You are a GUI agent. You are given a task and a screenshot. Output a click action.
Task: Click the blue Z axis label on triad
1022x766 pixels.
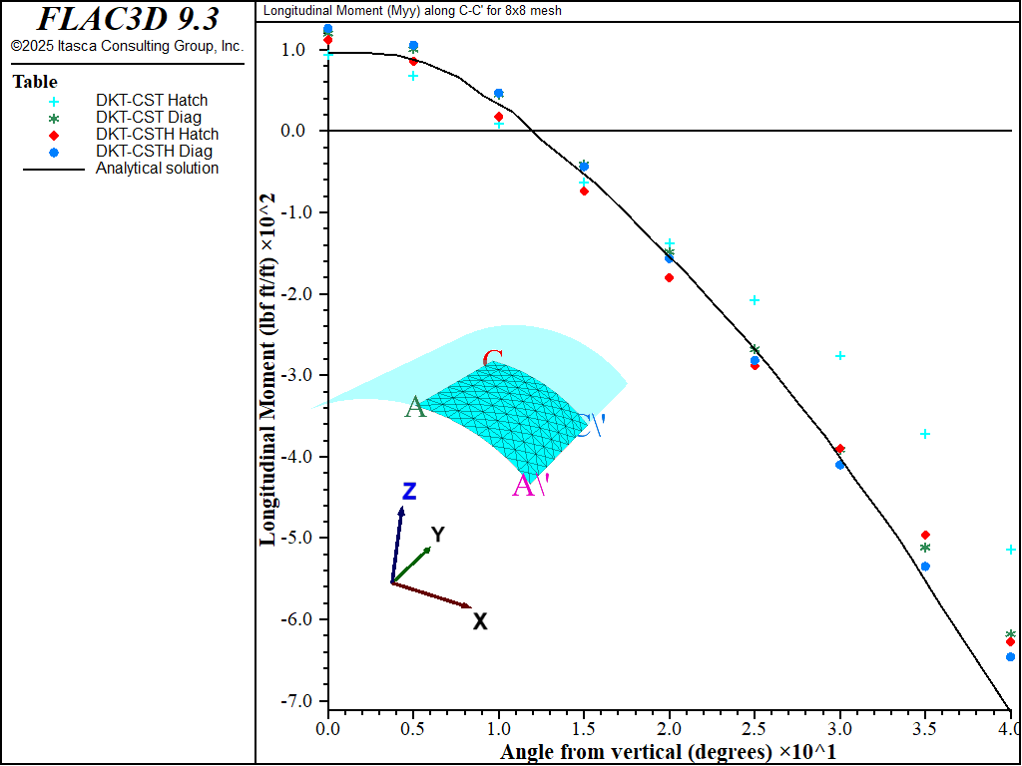pyautogui.click(x=408, y=491)
